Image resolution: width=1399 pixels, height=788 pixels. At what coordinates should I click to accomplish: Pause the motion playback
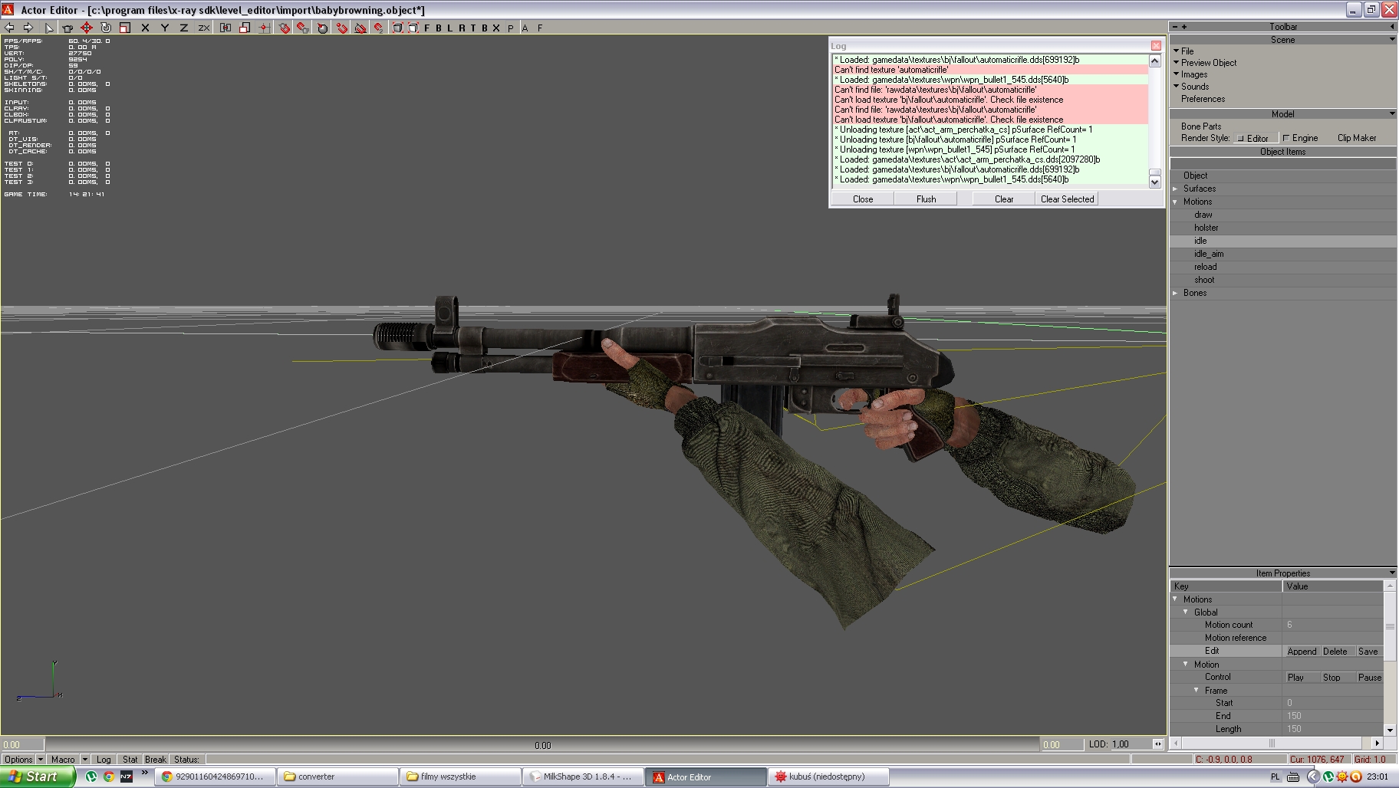[x=1369, y=678]
